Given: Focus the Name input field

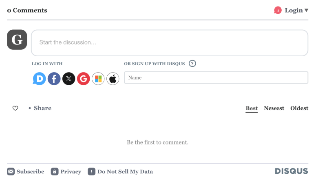Looking at the screenshot, I should (x=216, y=77).
